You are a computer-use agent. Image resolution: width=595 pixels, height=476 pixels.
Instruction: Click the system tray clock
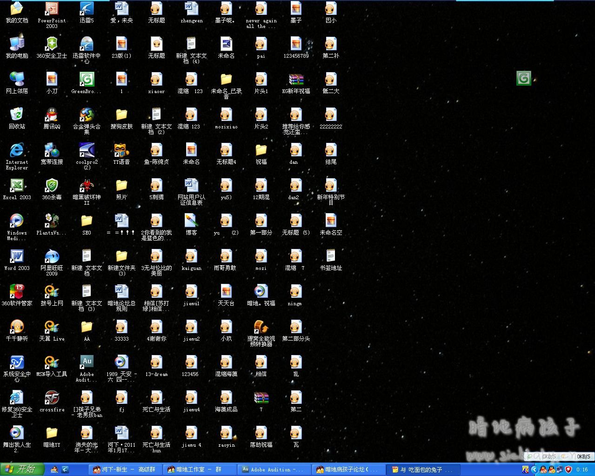click(582, 469)
